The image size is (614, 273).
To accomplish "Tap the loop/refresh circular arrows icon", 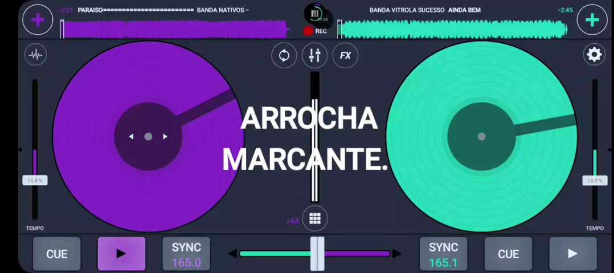I will (x=284, y=55).
